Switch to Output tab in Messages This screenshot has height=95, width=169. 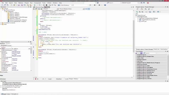click(x=8, y=94)
